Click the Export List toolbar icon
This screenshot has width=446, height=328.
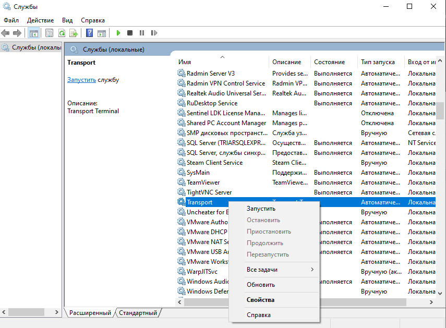point(74,33)
